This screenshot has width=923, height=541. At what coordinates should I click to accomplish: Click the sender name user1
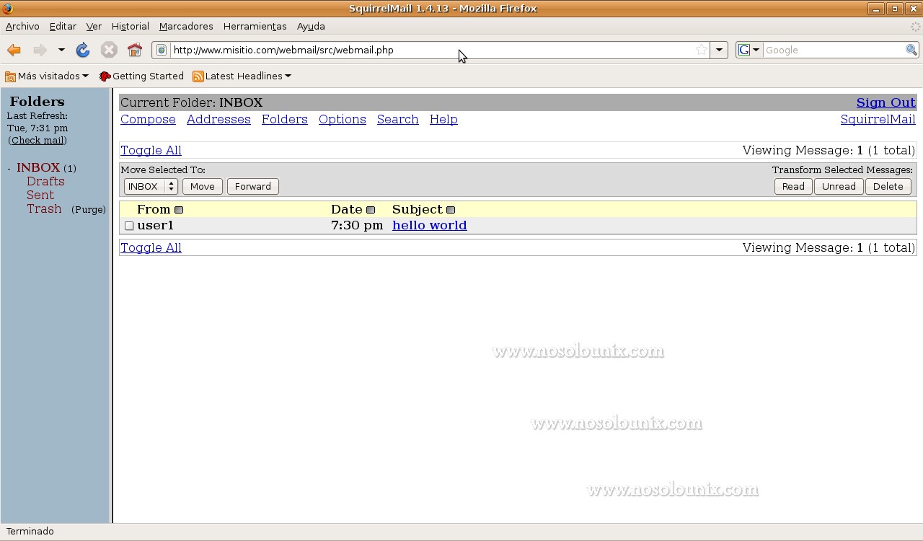point(156,225)
